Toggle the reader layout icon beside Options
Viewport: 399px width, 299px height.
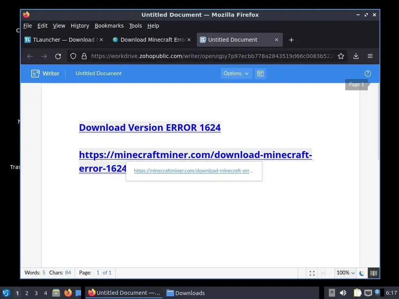click(260, 74)
